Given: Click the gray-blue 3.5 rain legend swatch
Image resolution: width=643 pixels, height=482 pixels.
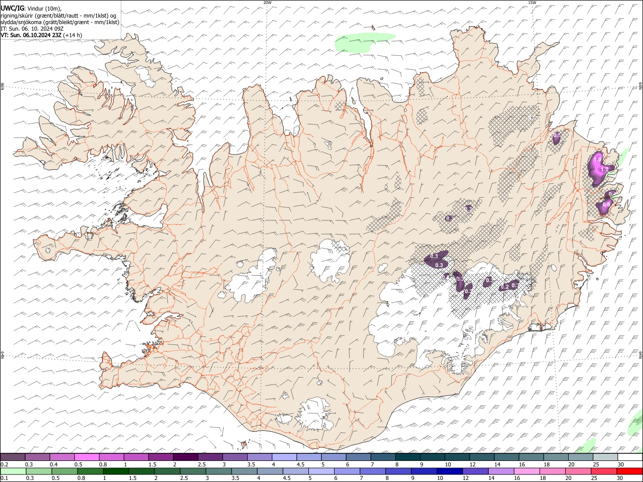Looking at the screenshot, I should (244, 471).
